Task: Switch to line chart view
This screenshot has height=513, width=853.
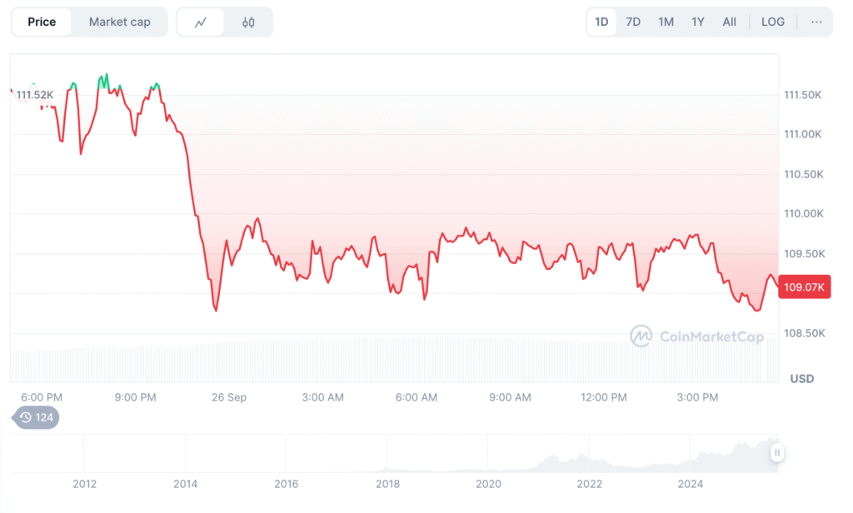Action: pyautogui.click(x=201, y=22)
